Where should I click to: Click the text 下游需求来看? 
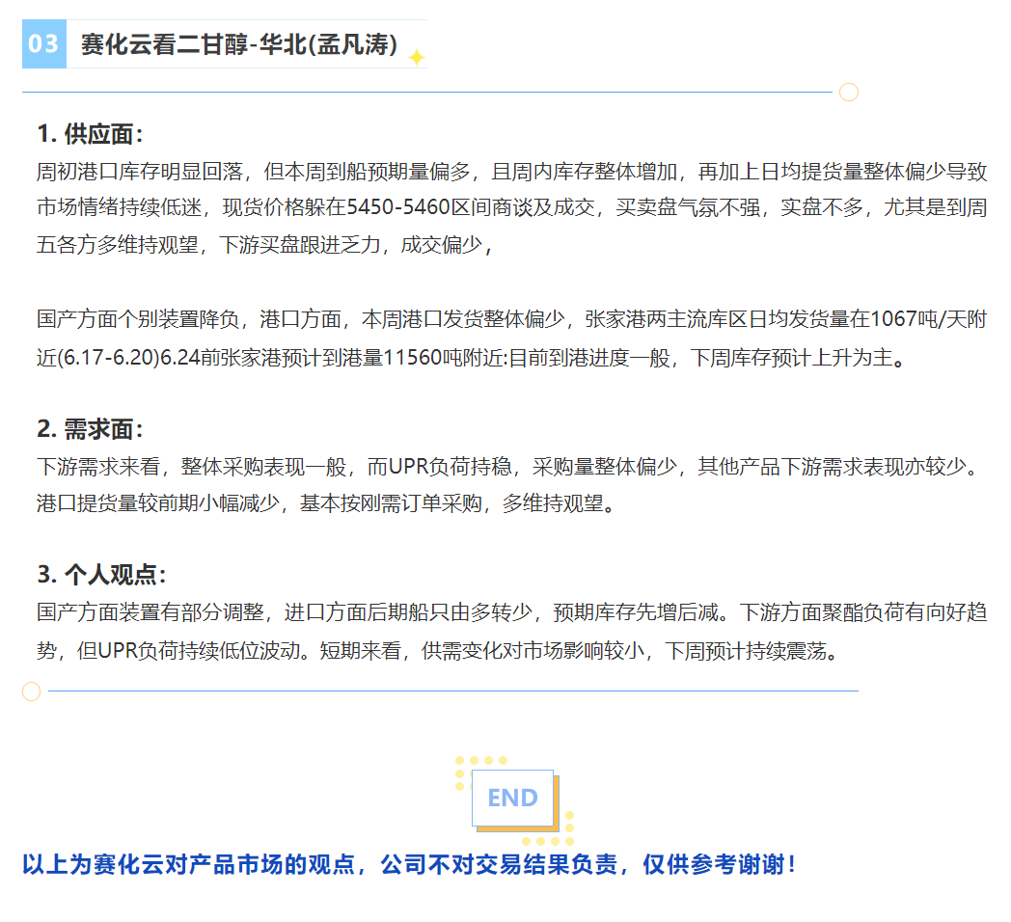98,466
